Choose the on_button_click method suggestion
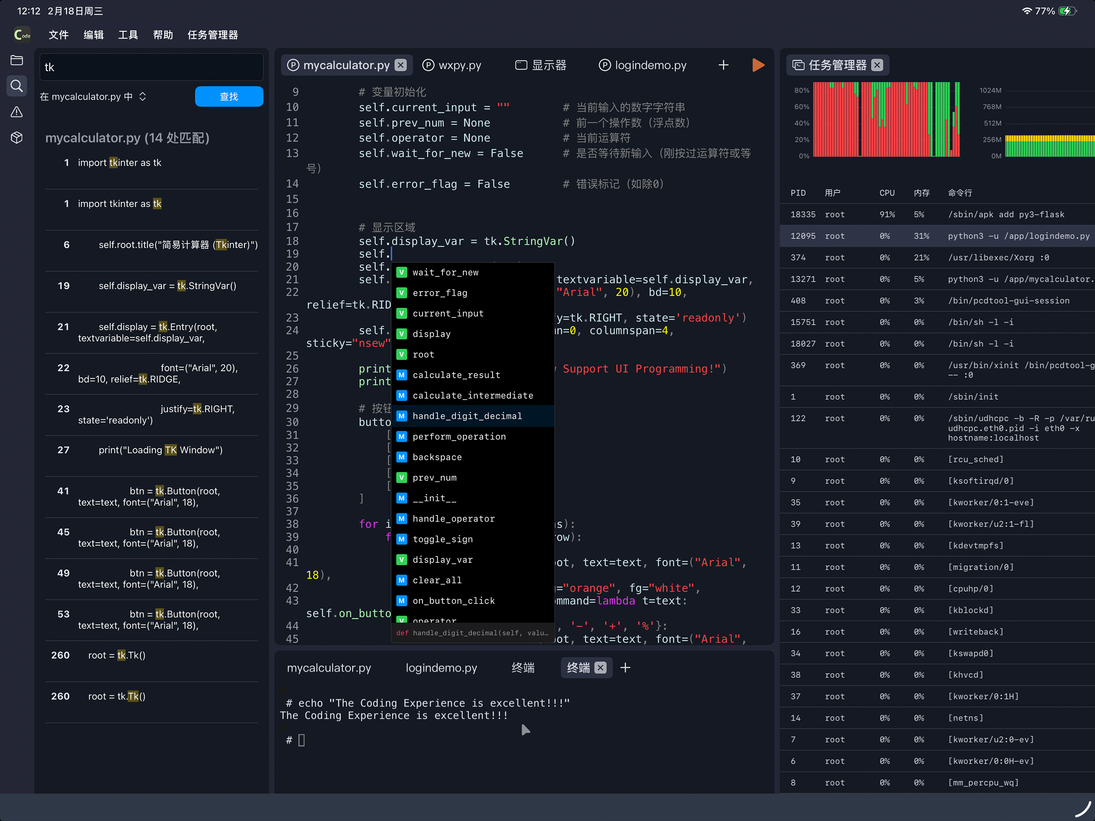1095x821 pixels. (473, 601)
